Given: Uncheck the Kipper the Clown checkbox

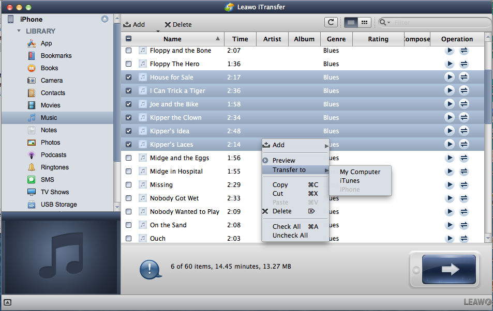Looking at the screenshot, I should point(129,117).
